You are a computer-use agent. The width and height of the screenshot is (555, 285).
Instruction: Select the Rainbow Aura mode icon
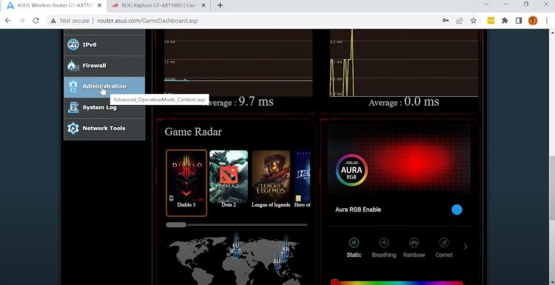pos(414,243)
